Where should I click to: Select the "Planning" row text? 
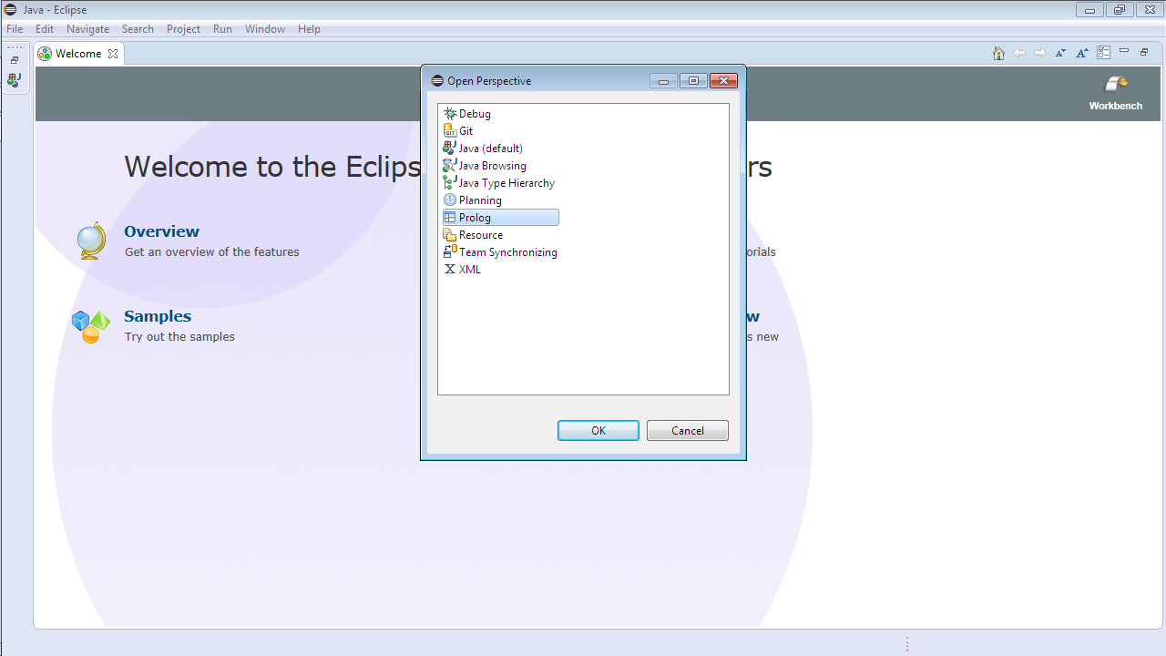point(480,200)
